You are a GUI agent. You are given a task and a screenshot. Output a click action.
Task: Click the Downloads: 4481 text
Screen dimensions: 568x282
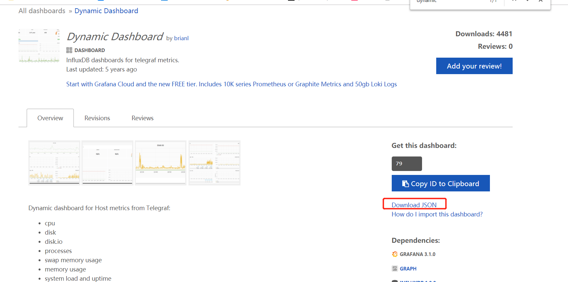(x=484, y=34)
